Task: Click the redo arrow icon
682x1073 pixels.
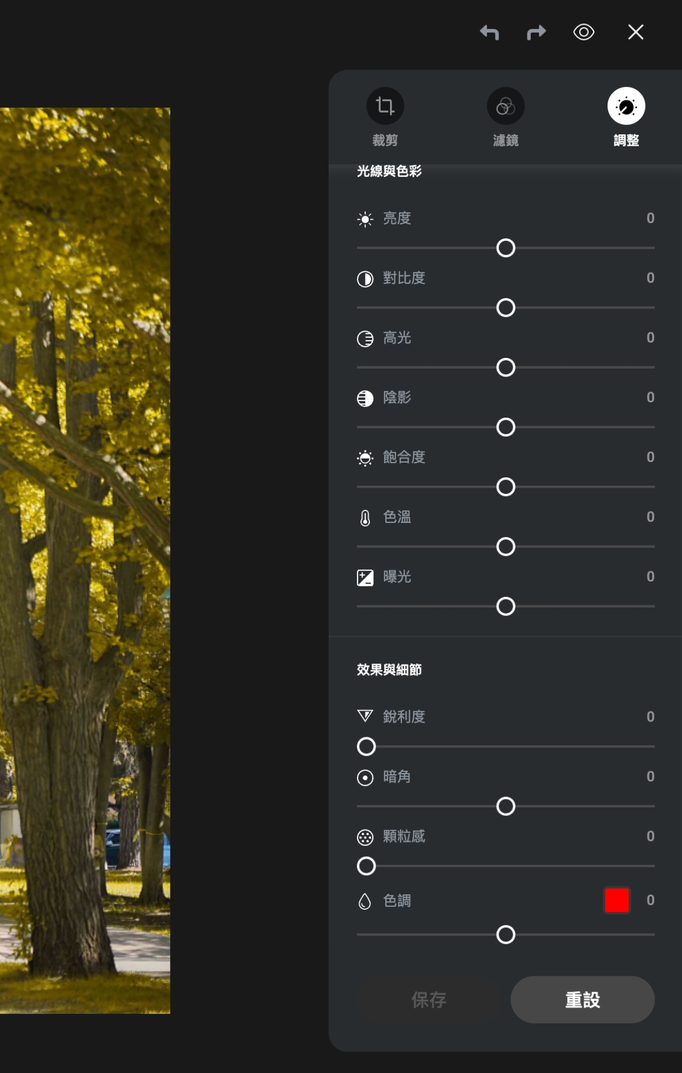Action: (536, 32)
